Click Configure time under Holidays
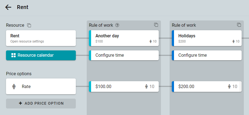This screenshot has height=115, width=249. (207, 55)
